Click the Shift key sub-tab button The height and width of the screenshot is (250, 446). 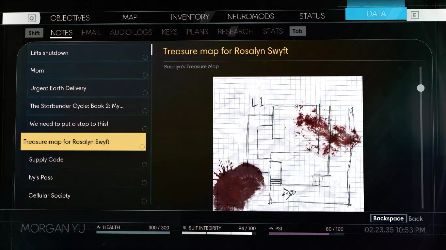[34, 33]
